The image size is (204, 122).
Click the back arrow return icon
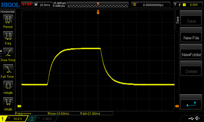[191, 104]
